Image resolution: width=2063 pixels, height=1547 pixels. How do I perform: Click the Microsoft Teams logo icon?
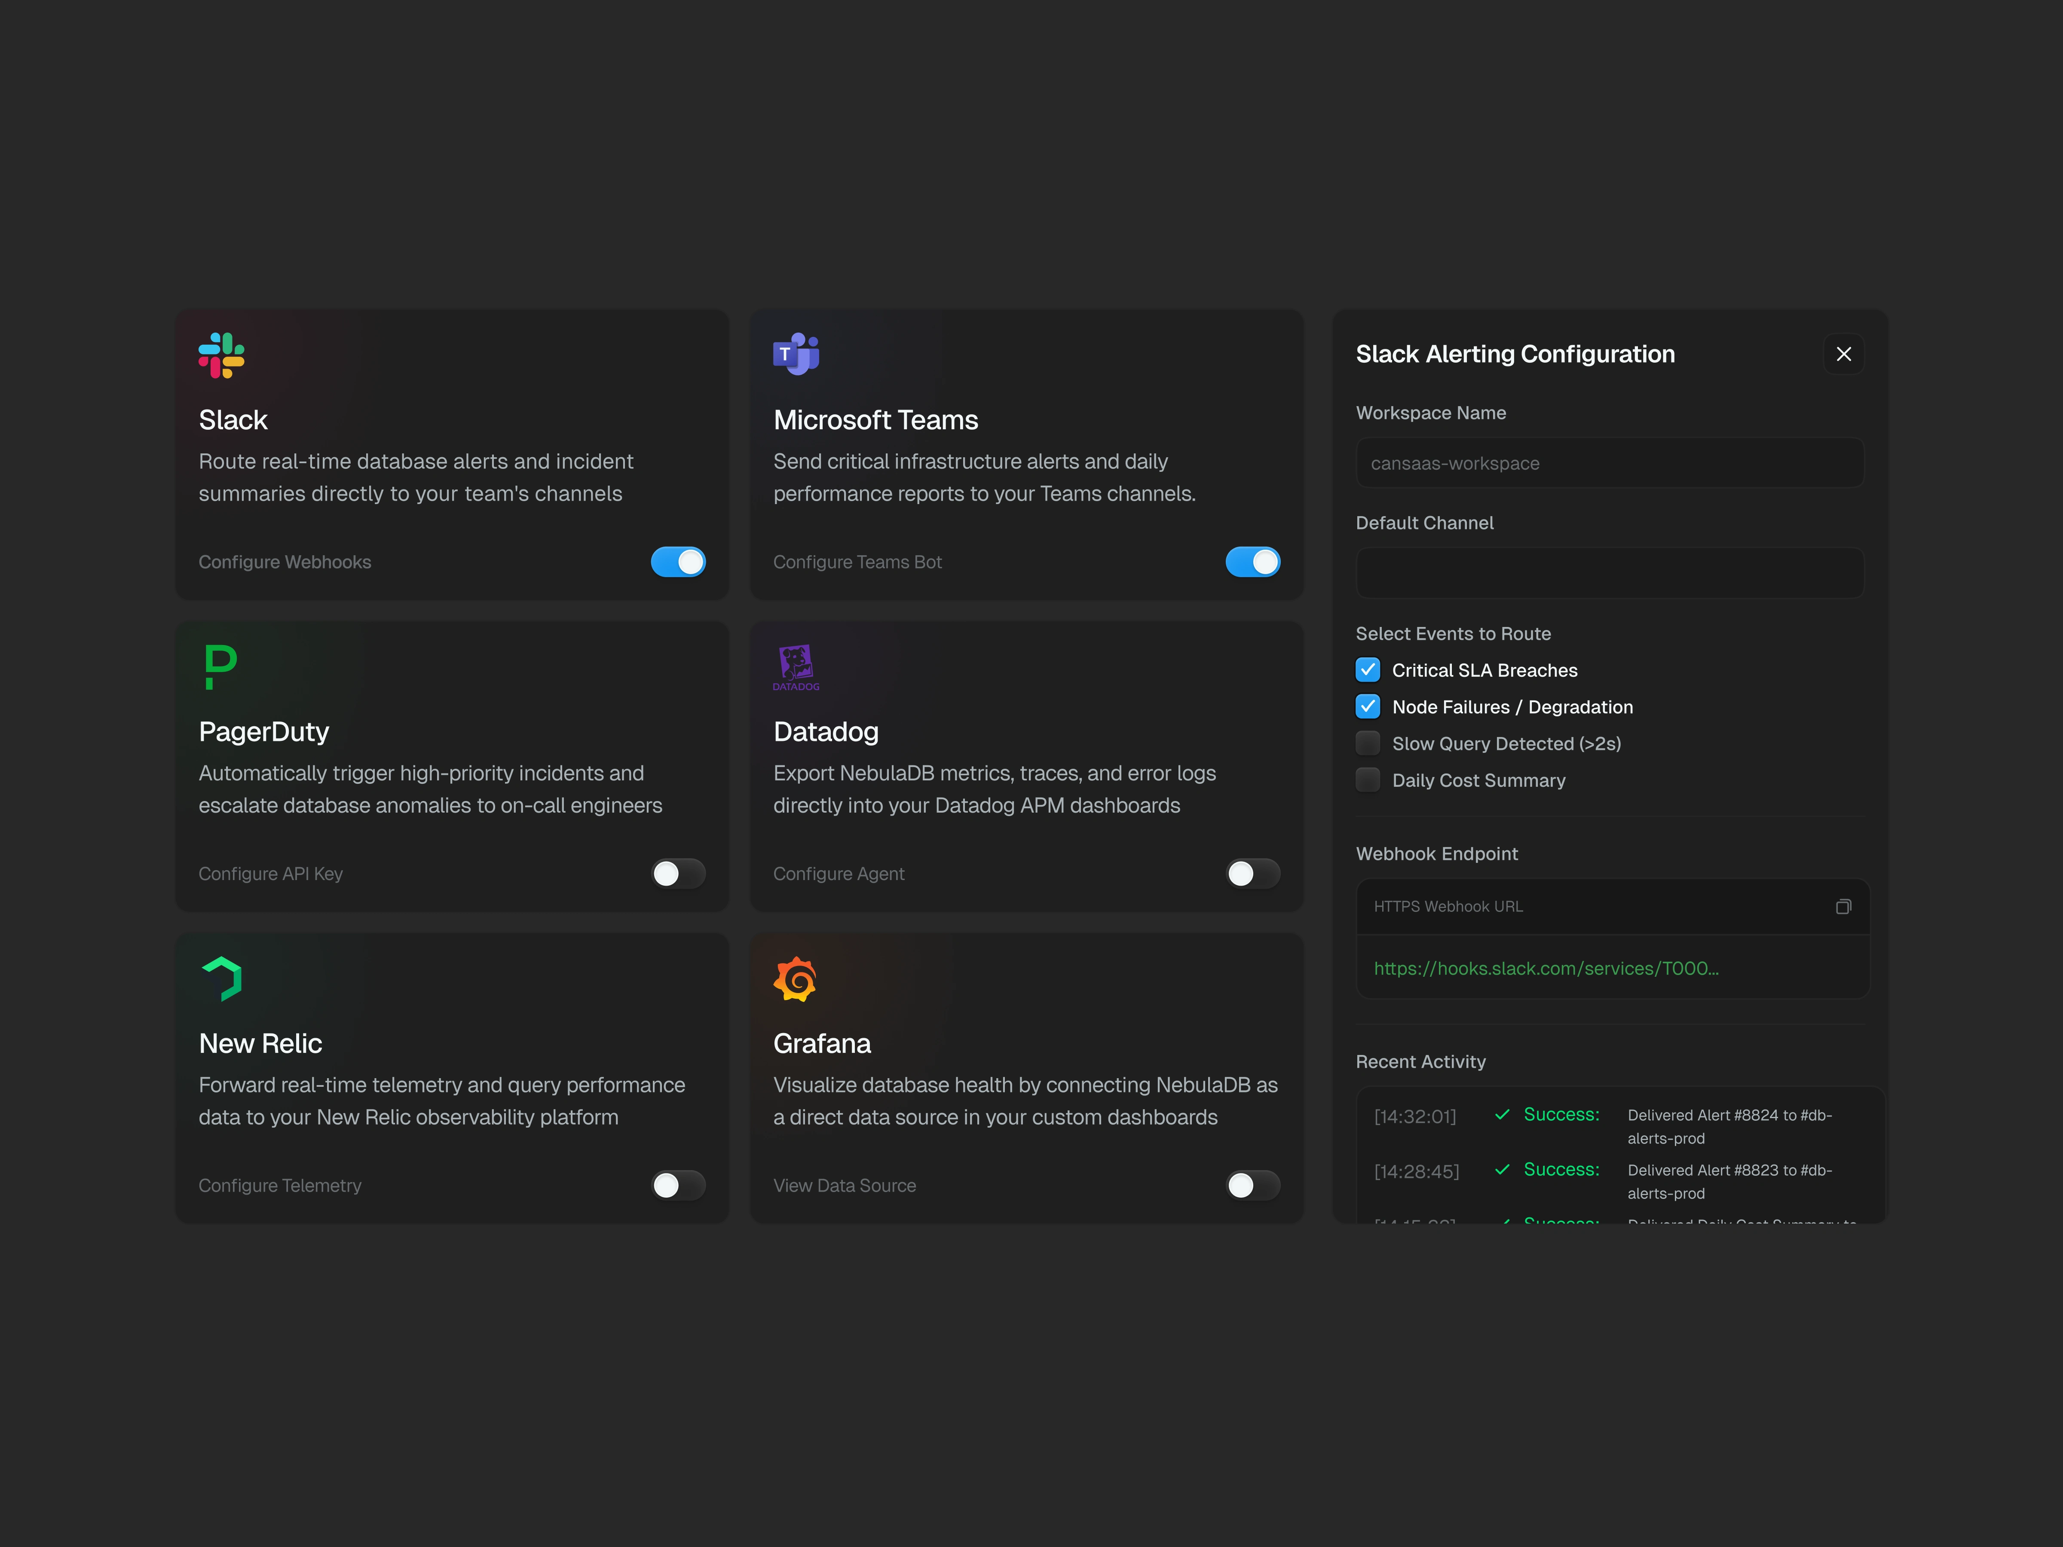coord(796,355)
